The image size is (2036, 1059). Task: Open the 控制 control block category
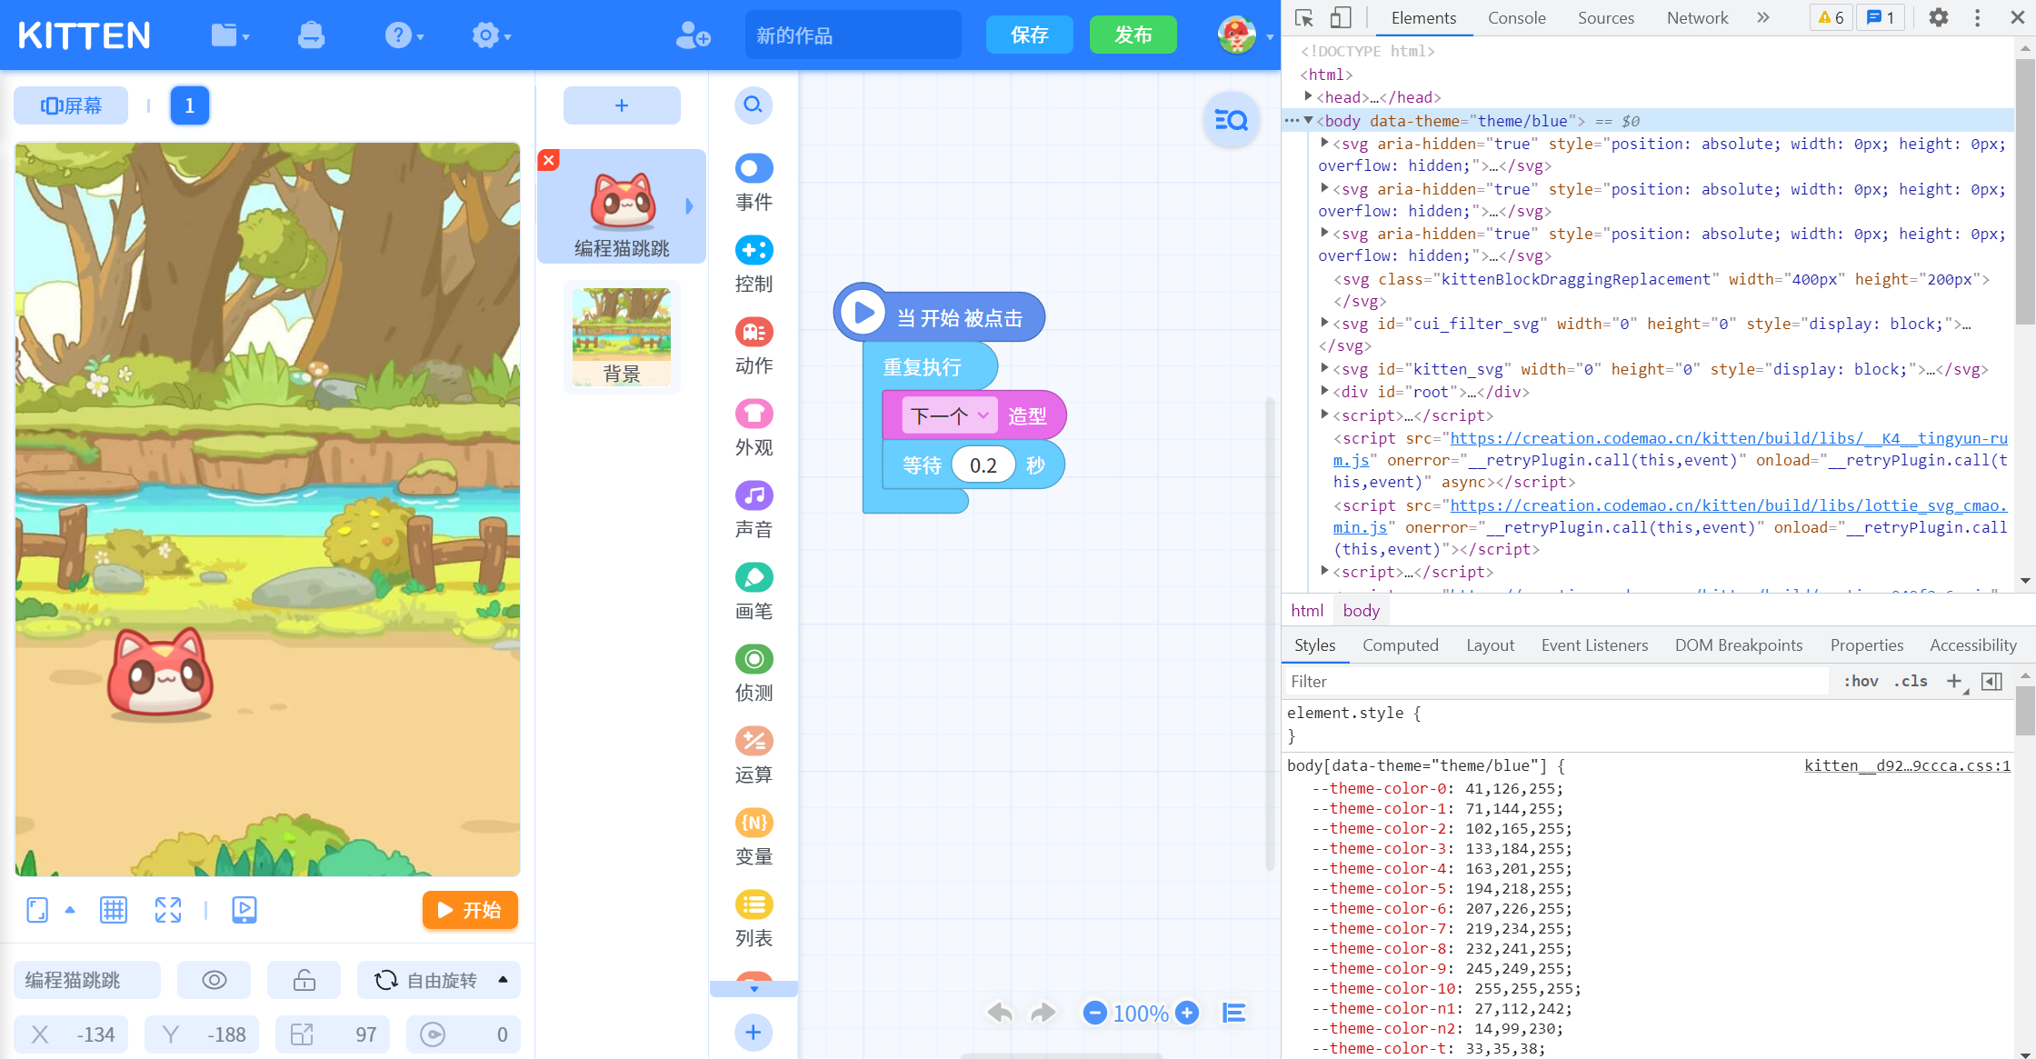[754, 265]
